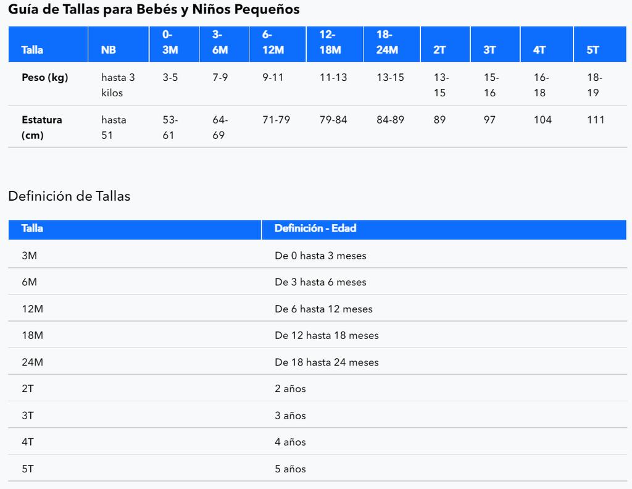Click the 0-3M size column header

pos(170,43)
